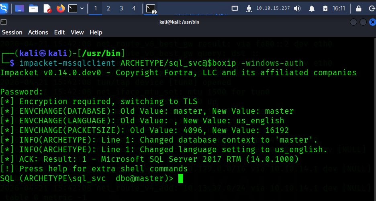376x201 pixels.
Task: Open the Help menu
Action: click(96, 32)
